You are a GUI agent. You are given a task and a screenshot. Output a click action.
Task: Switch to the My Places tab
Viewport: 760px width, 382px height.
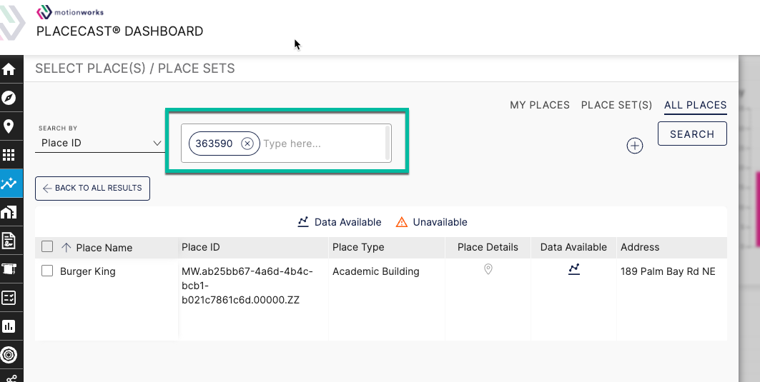540,105
